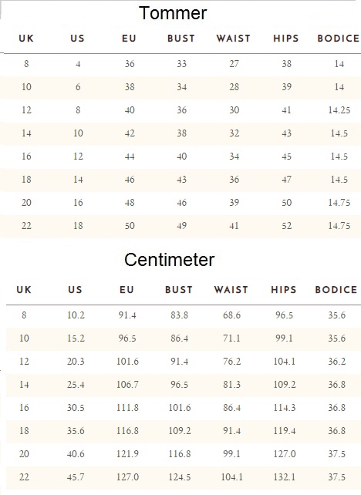Select the EU header in Centimeter table
The height and width of the screenshot is (495, 361).
click(x=127, y=290)
